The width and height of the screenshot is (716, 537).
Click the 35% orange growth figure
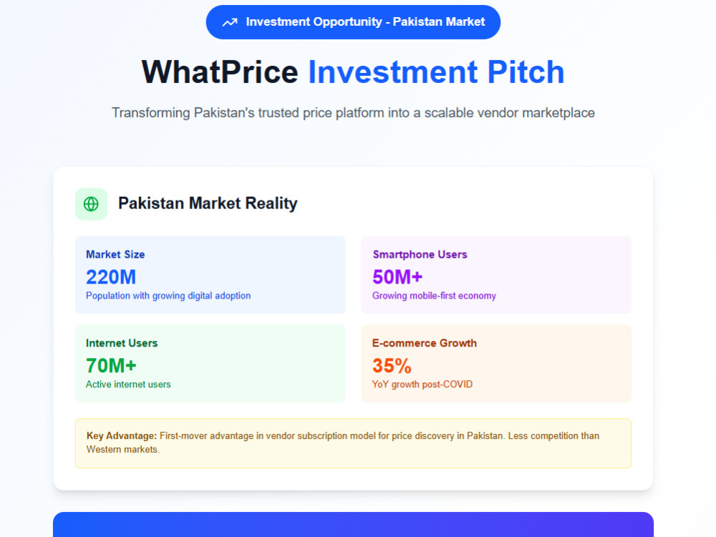392,365
